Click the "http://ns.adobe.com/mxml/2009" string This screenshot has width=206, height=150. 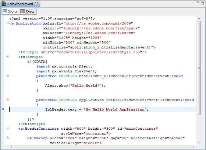(98, 24)
